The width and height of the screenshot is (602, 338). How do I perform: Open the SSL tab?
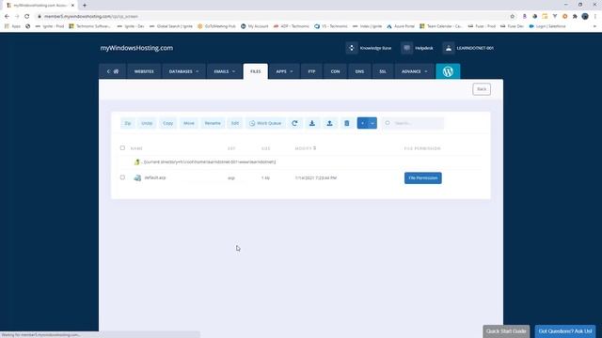tap(383, 71)
